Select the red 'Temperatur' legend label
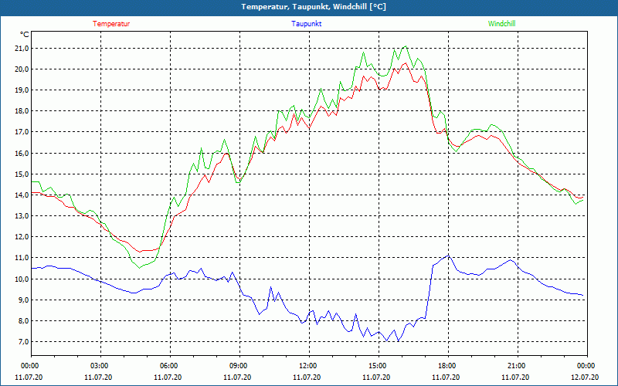The image size is (618, 386). tap(111, 24)
